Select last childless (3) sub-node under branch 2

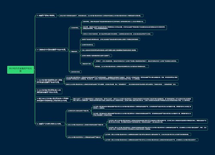76,72
